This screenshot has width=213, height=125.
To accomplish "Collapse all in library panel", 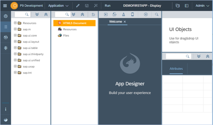I will (46, 14).
